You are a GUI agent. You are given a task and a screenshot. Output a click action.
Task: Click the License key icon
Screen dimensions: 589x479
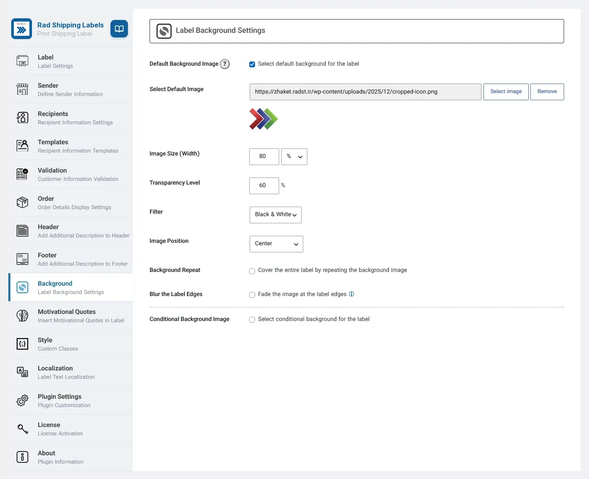22,429
